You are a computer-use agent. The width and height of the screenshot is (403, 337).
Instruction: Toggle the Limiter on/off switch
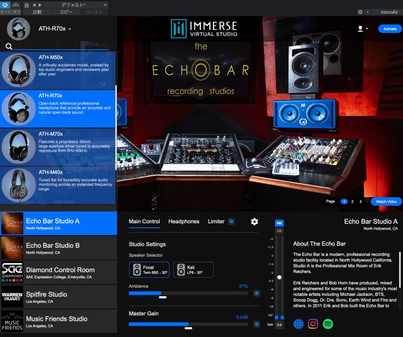coord(231,222)
